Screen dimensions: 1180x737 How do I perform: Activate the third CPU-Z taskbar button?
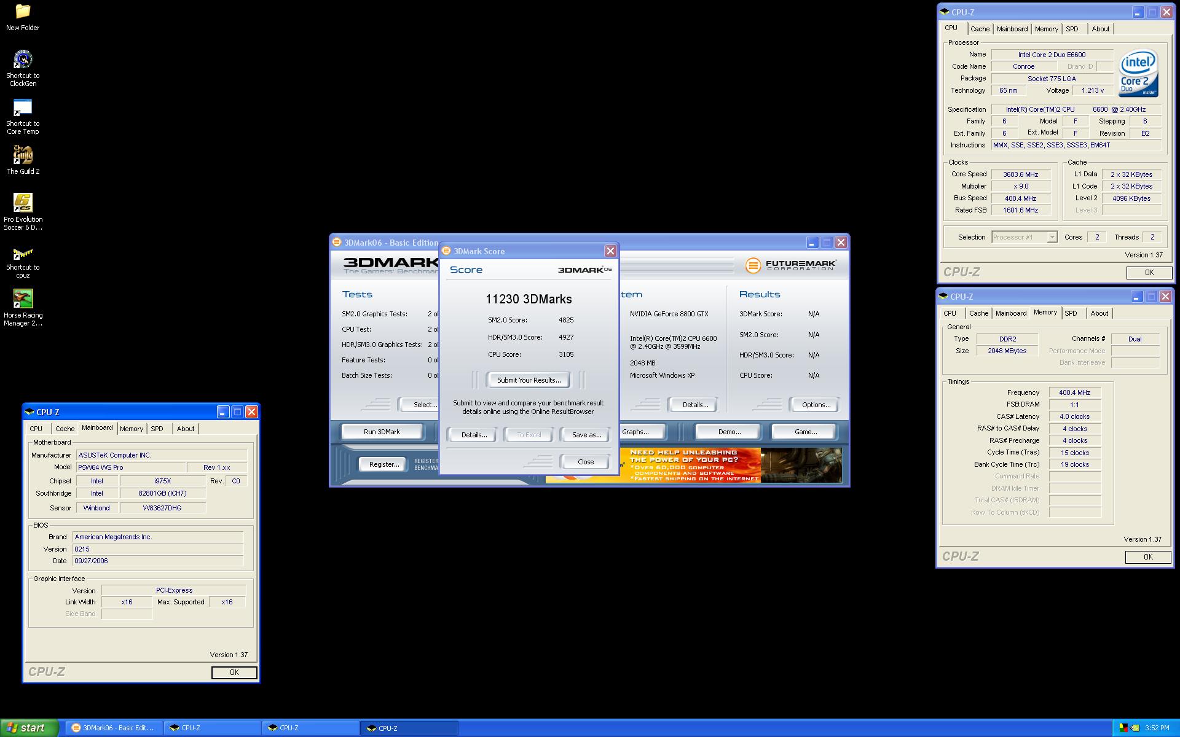(409, 728)
